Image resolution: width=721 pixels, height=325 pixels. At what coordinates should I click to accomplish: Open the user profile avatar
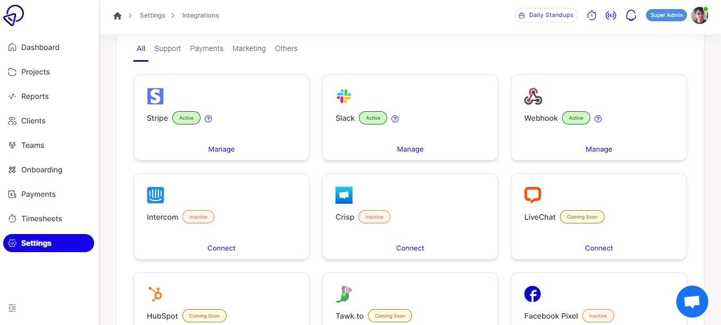tap(700, 15)
